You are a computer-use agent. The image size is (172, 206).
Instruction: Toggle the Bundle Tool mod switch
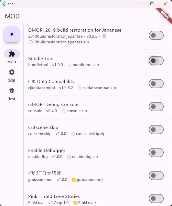point(156,61)
